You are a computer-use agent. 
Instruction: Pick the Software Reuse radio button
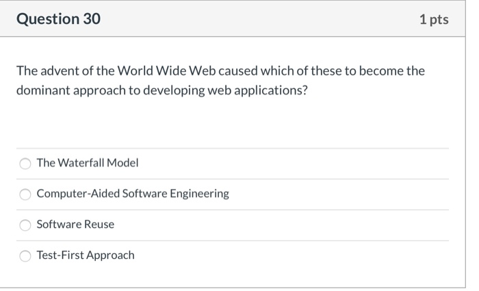pyautogui.click(x=25, y=225)
